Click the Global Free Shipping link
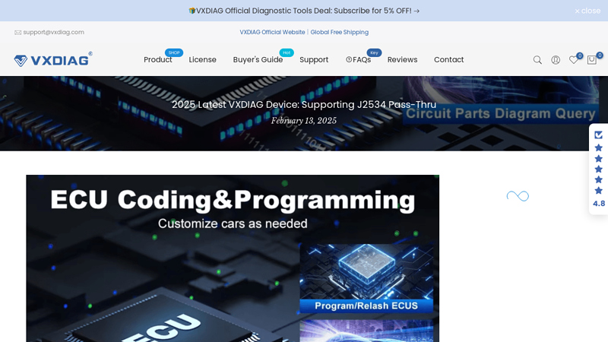Viewport: 608px width, 342px height. click(x=339, y=32)
